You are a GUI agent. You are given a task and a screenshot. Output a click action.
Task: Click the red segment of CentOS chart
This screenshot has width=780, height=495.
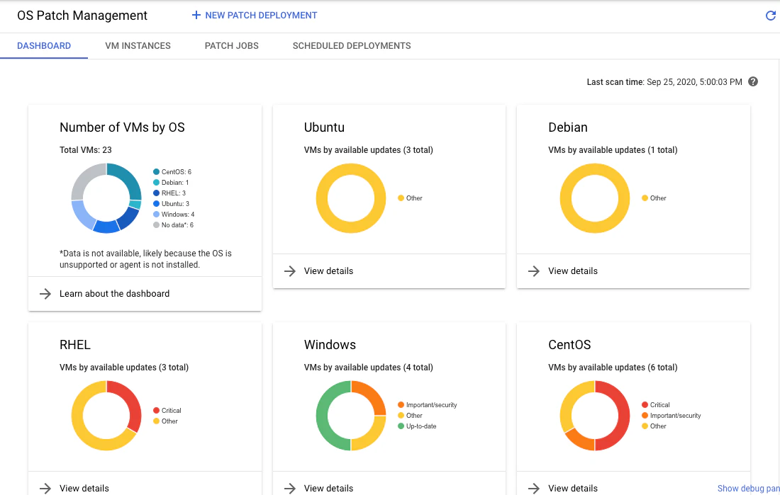(x=623, y=416)
